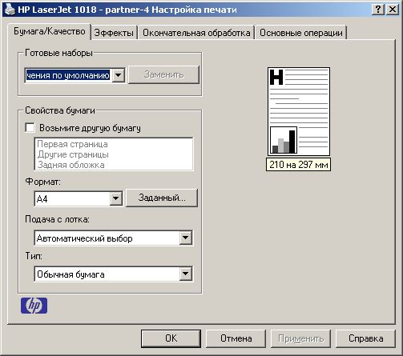Click the Готовые наборы text field

pyautogui.click(x=68, y=75)
